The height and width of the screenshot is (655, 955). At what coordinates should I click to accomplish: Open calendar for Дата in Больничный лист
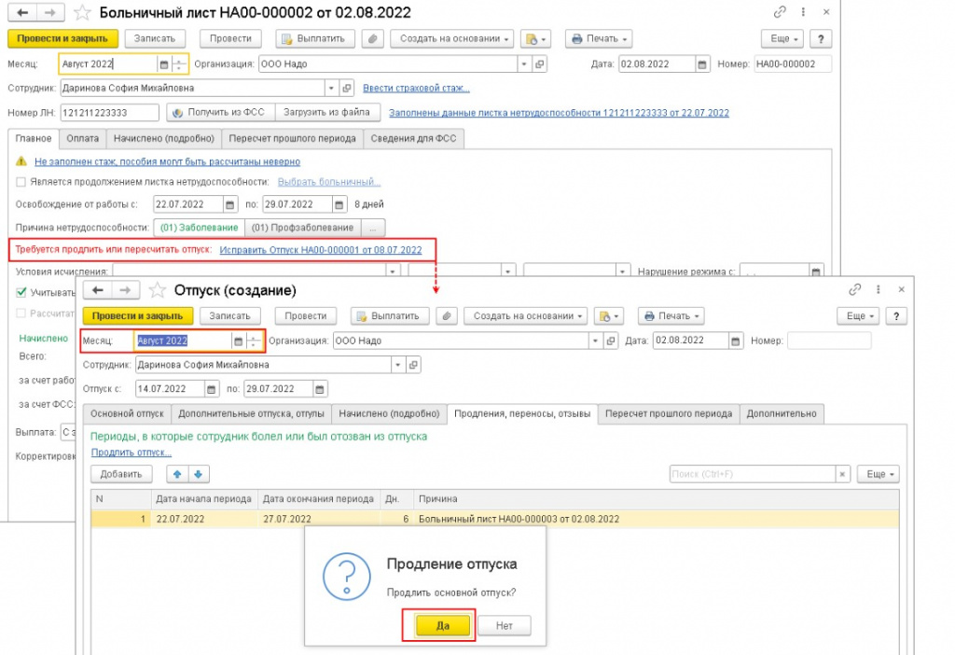(x=702, y=64)
